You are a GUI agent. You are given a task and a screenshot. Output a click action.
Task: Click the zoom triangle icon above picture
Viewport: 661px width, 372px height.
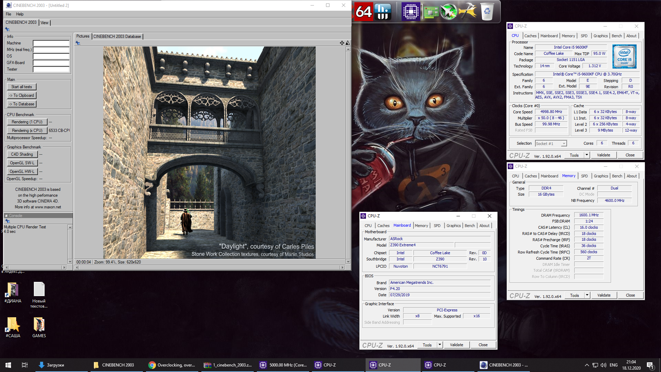pyautogui.click(x=348, y=43)
